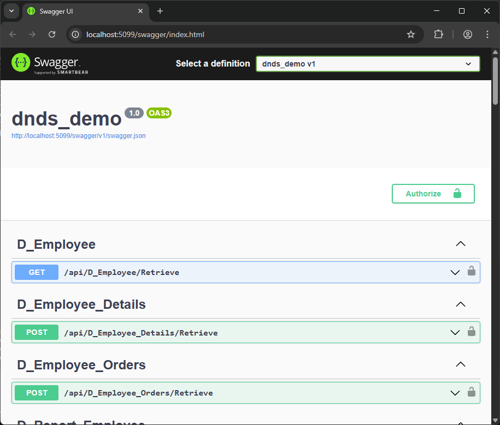Expand GET /api/D_Employee/Retrieve operation chevron

pyautogui.click(x=455, y=272)
